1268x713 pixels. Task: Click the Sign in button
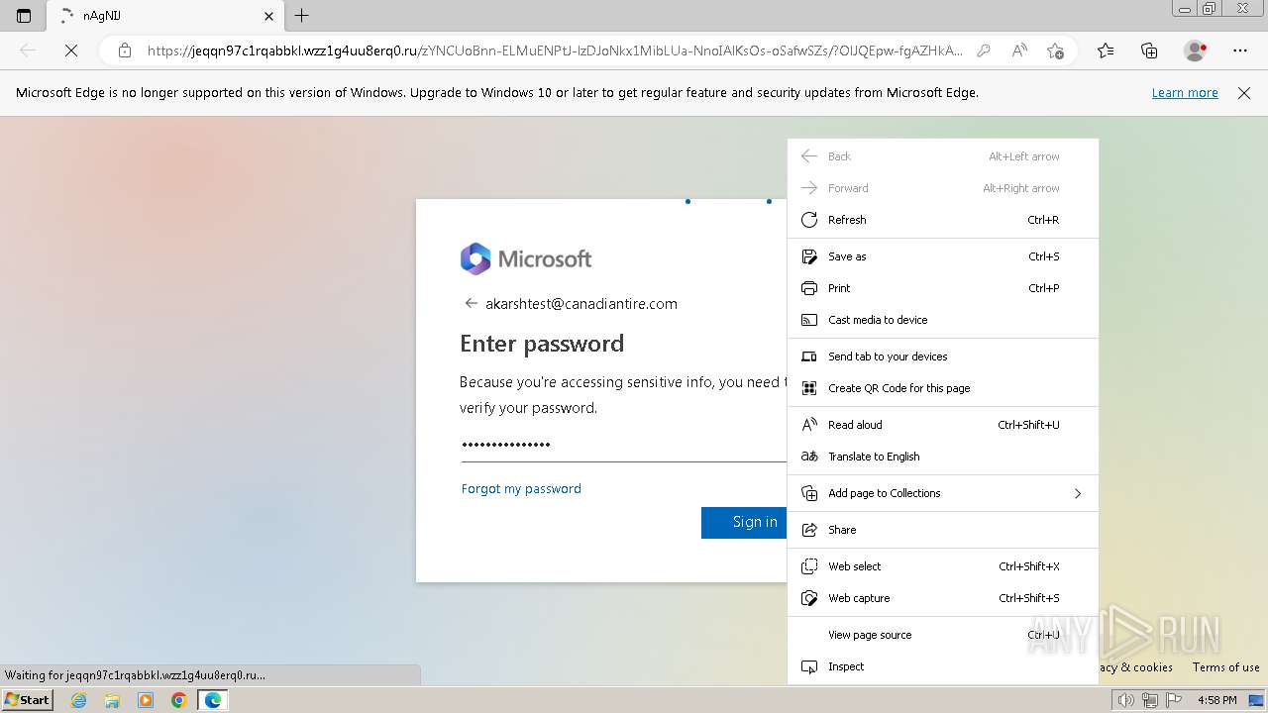[x=744, y=522]
